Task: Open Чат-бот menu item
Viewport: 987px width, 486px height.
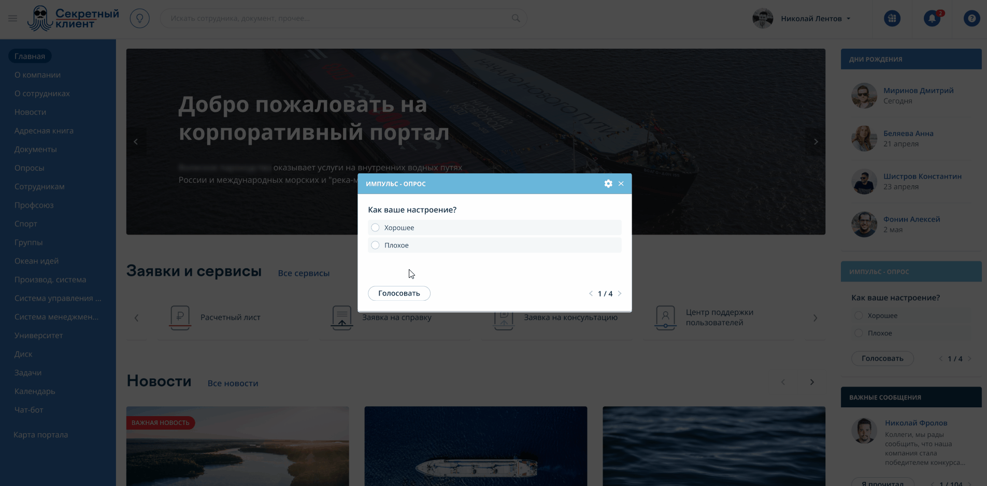Action: [x=29, y=410]
